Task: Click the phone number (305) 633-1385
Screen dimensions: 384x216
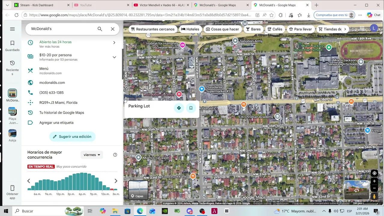Action: click(72, 92)
